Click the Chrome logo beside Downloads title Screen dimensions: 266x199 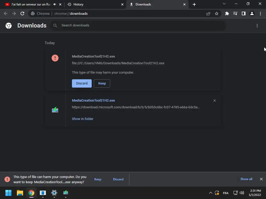[9, 26]
